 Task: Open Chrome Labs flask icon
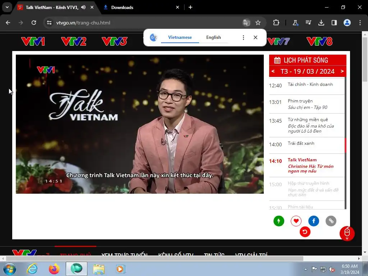tap(295, 23)
